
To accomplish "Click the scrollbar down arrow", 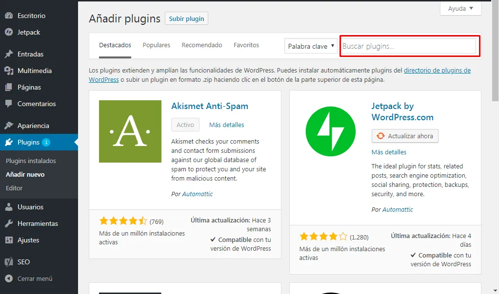I will pos(495,291).
